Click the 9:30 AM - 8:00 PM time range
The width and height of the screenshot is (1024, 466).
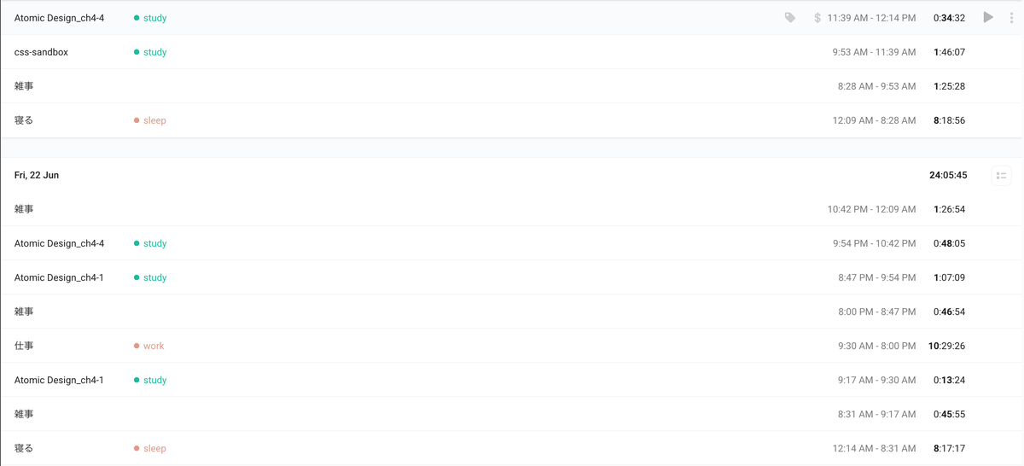pyautogui.click(x=876, y=346)
